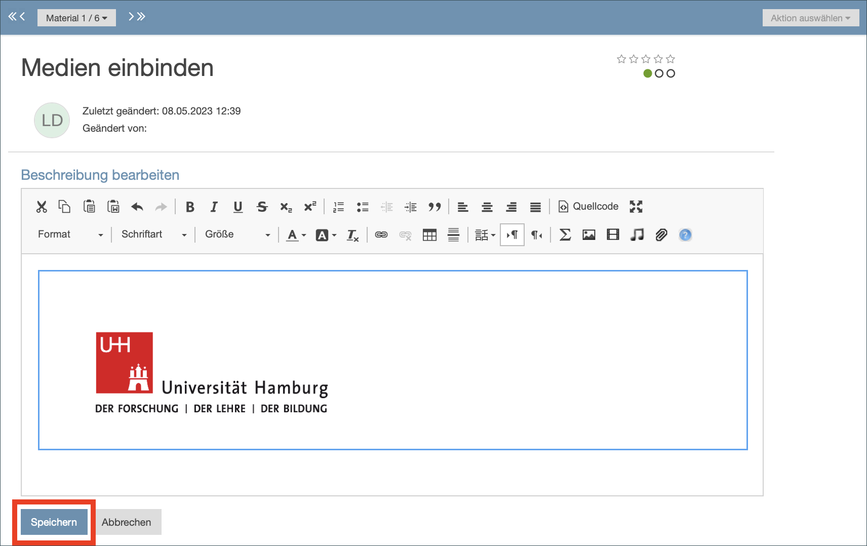Click the Insert image icon
867x546 pixels.
589,235
